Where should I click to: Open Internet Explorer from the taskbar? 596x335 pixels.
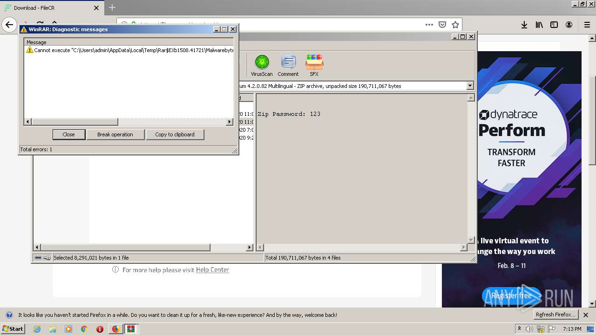point(37,329)
